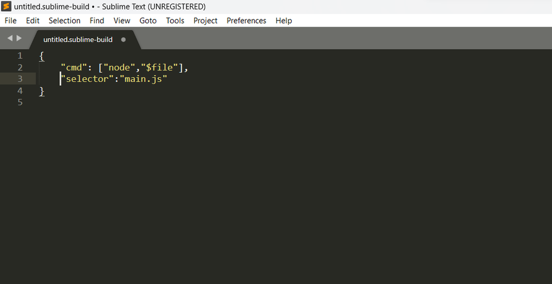
Task: Open the Selection menu
Action: [x=65, y=21]
